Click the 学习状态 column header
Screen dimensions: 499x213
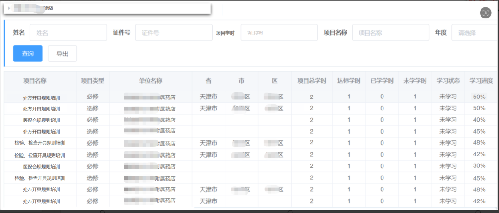click(448, 81)
